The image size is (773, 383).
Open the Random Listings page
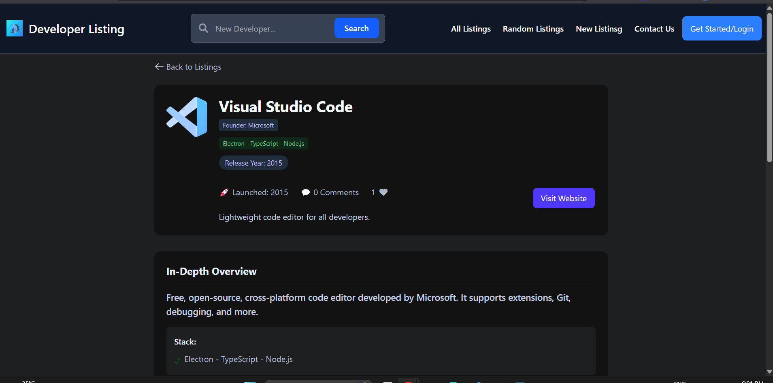(x=533, y=29)
